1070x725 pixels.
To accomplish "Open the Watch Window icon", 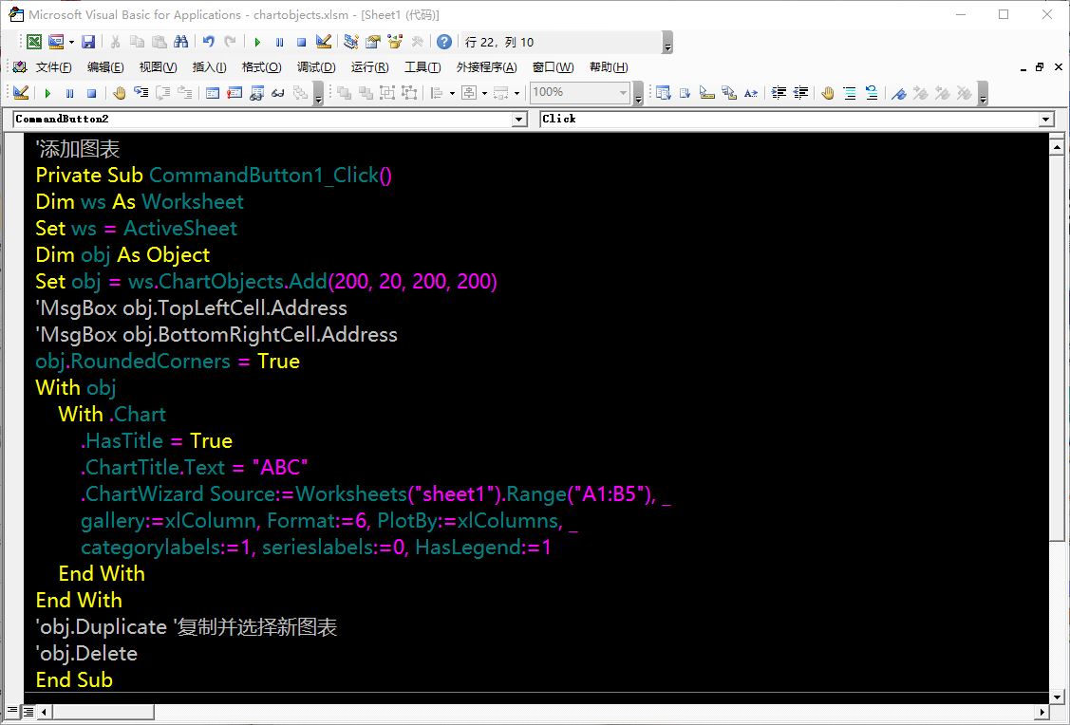I will (256, 93).
